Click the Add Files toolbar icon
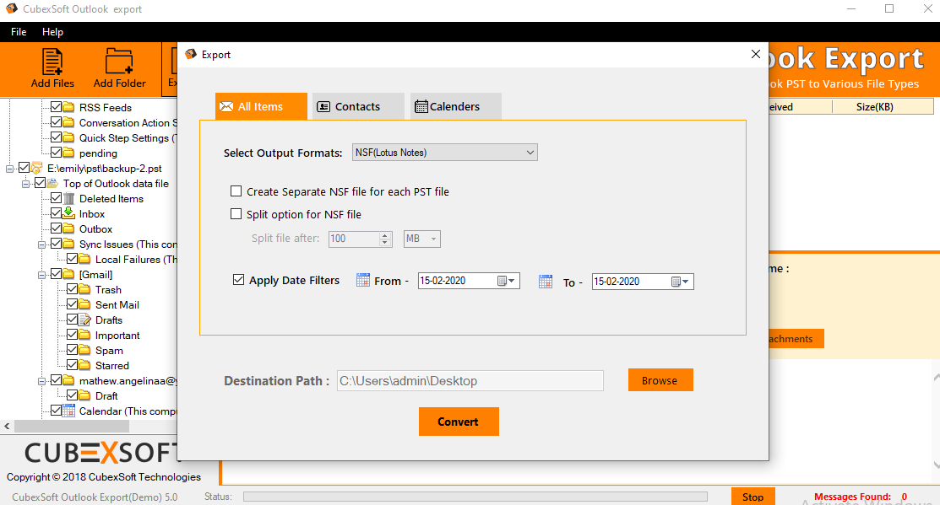 (52, 62)
